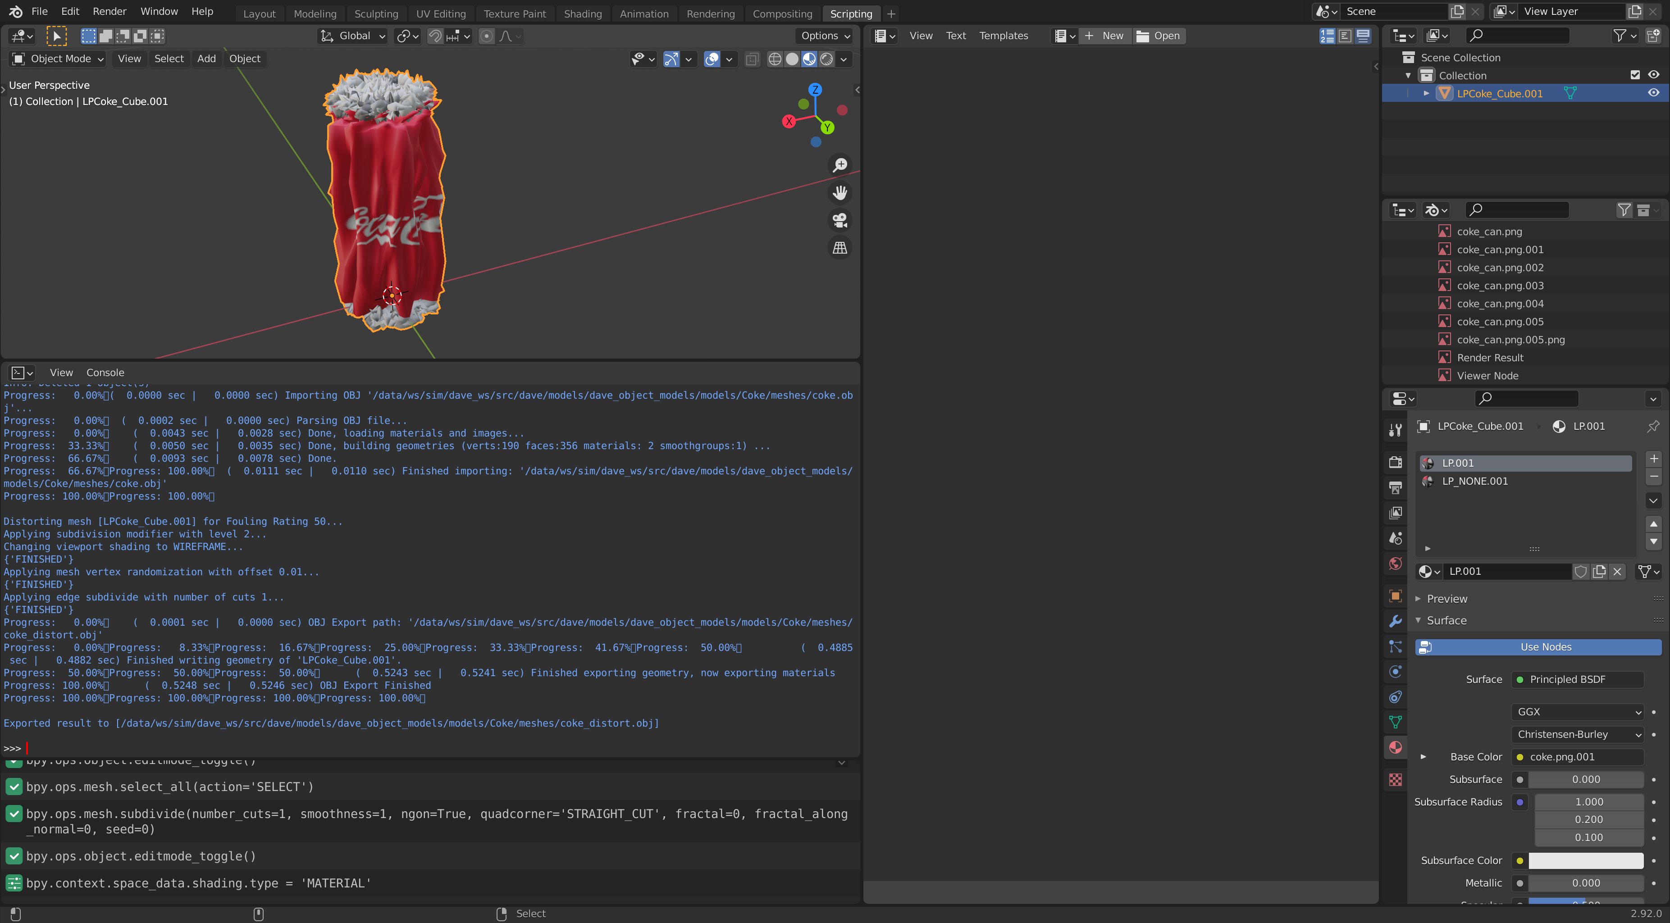Open the File menu
1670x923 pixels.
(40, 12)
